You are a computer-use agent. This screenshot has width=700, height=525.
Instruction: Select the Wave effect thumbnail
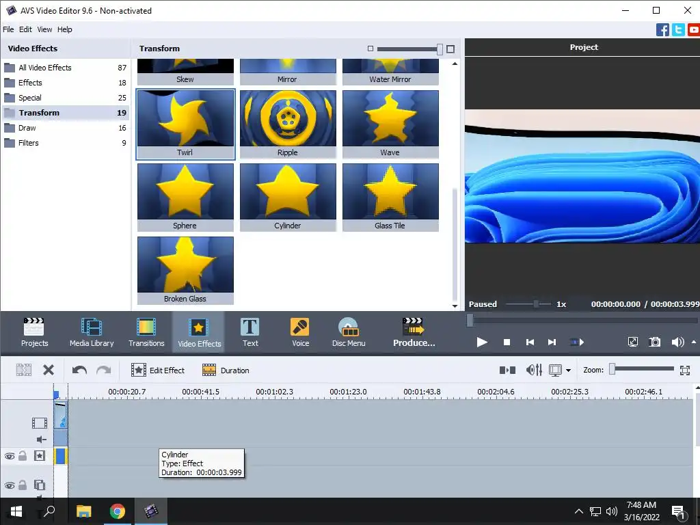390,124
